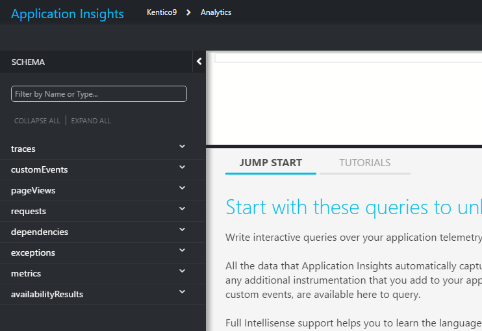Expand the dependencies table chevron

tap(183, 229)
